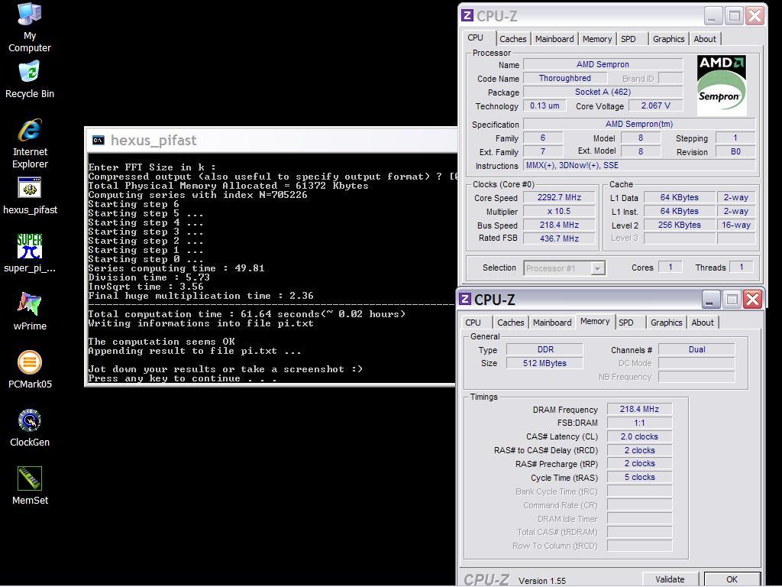
Task: Click the Specification field AMD Sempron(tm)
Action: tap(639, 125)
